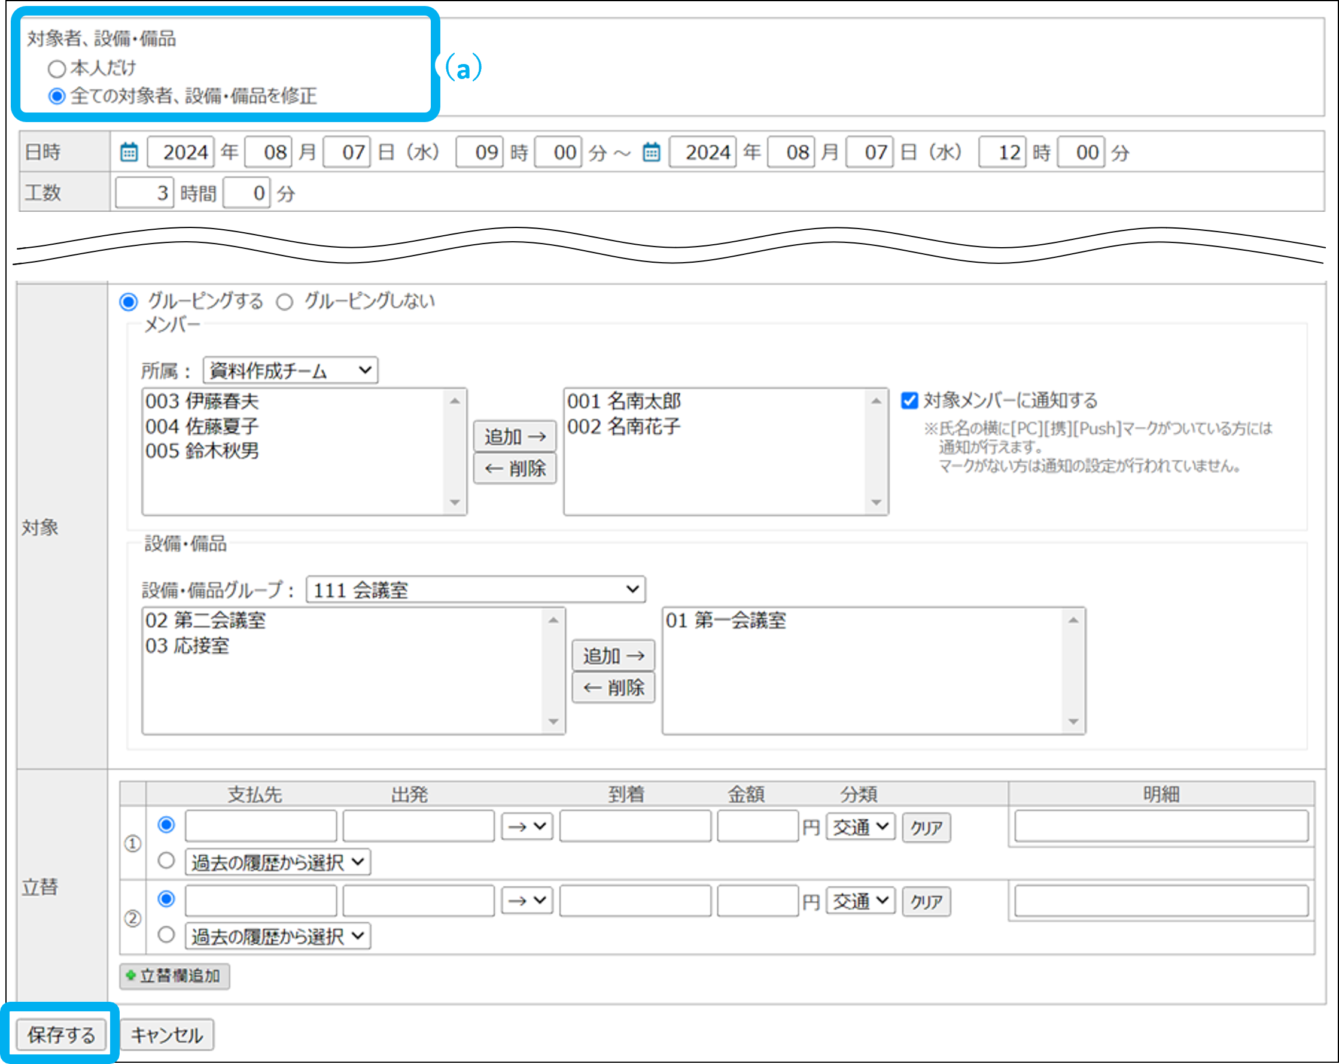
Task: Click equipment ← 削除 arrow button
Action: click(613, 688)
